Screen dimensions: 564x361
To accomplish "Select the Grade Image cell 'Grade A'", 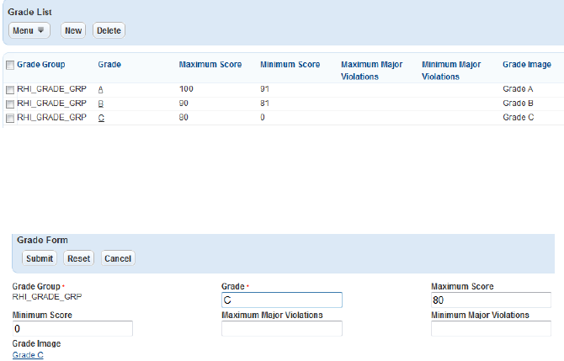I will click(x=518, y=89).
